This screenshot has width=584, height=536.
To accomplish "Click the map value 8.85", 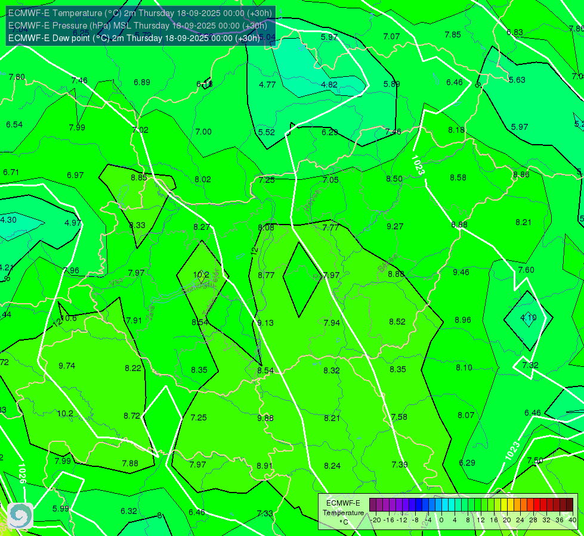I will pyautogui.click(x=139, y=178).
